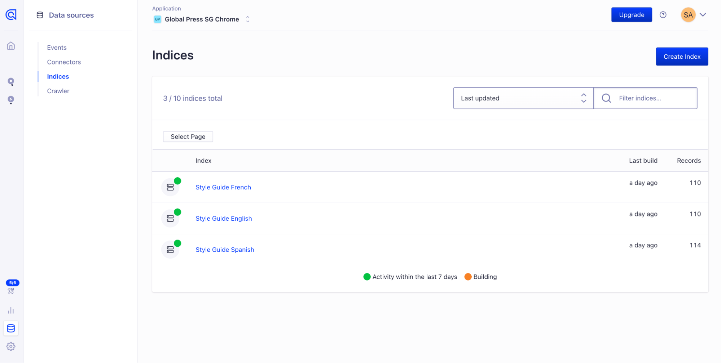721x363 pixels.
Task: Open the Recommend lightbulb icon
Action: tap(11, 100)
